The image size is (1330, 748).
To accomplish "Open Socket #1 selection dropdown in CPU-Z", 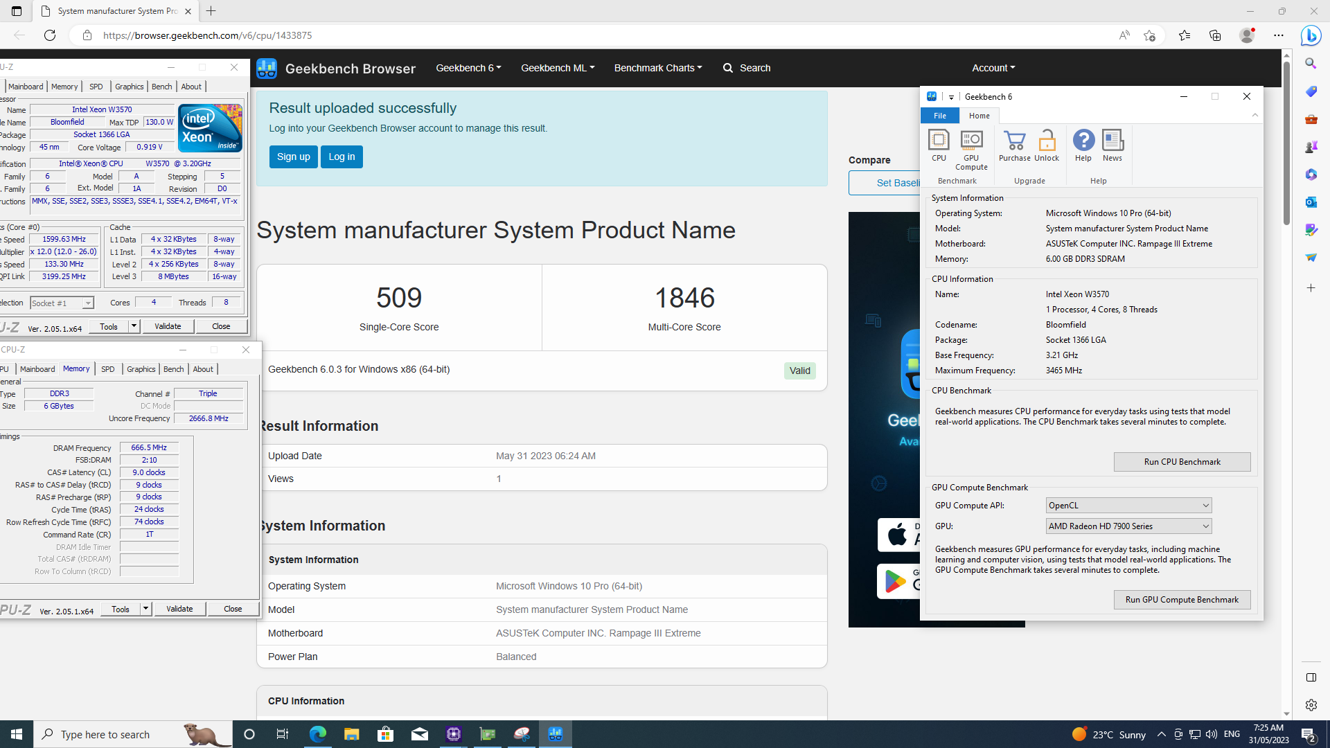I will [x=62, y=303].
